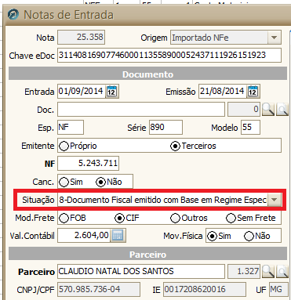Click the Doc. search magnifier icon
This screenshot has width=291, height=300.
268,110
